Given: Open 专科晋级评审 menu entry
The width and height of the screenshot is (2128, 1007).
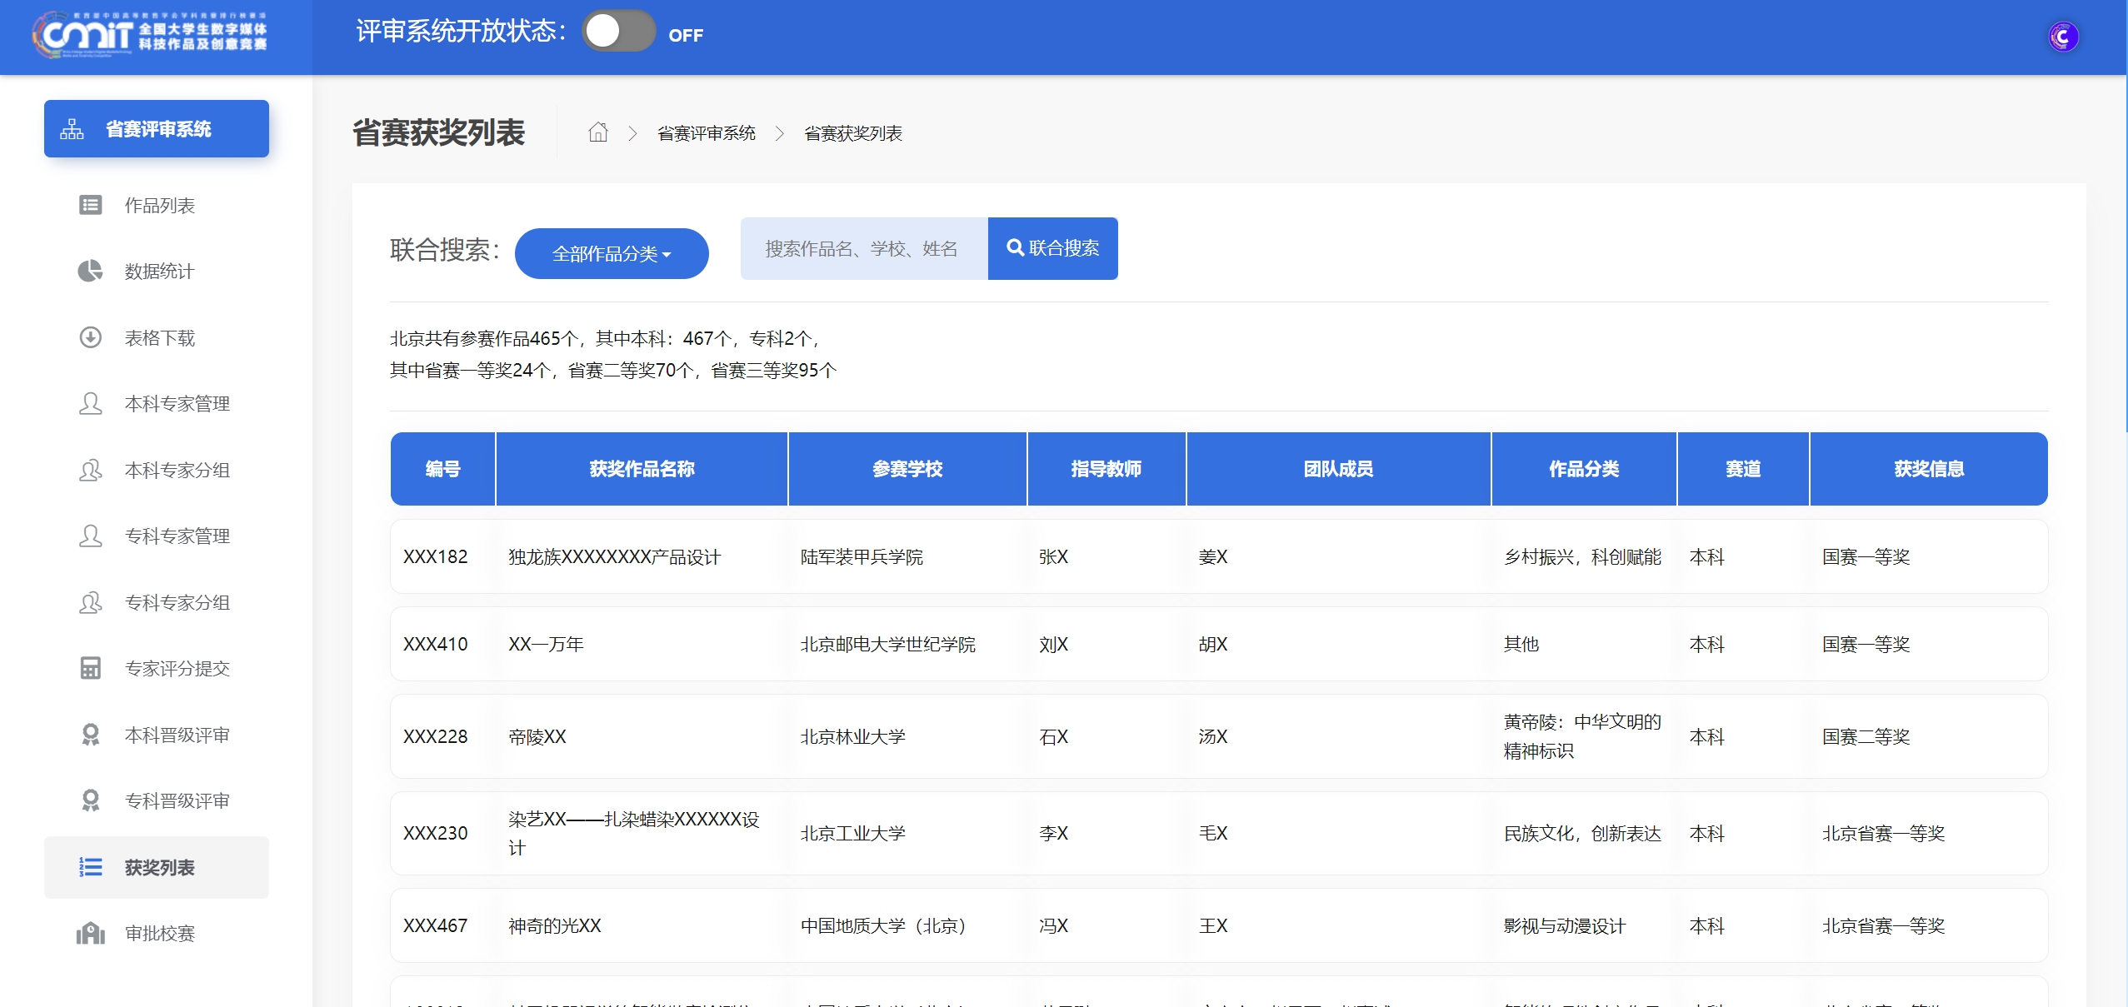Looking at the screenshot, I should (x=177, y=800).
